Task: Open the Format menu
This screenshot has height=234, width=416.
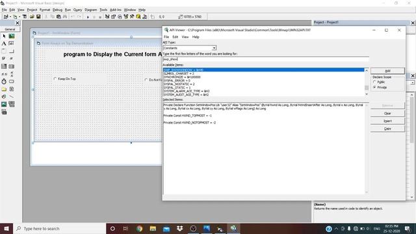Action: click(x=45, y=10)
